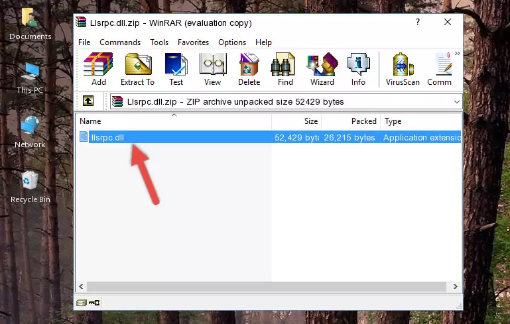Go up one folder level
This screenshot has width=510, height=324.
88,101
